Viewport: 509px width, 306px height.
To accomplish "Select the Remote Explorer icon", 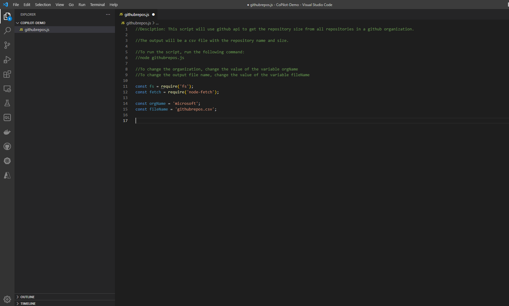I will point(7,89).
